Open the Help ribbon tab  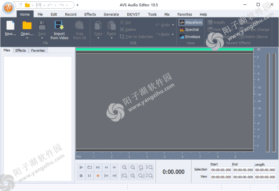click(203, 14)
